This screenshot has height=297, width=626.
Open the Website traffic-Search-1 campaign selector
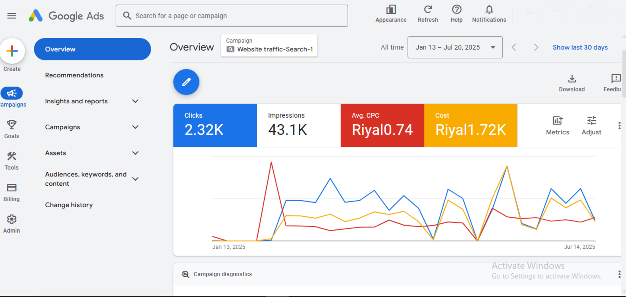pyautogui.click(x=269, y=45)
